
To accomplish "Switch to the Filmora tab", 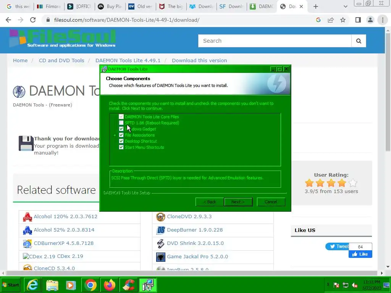I will tap(49, 6).
